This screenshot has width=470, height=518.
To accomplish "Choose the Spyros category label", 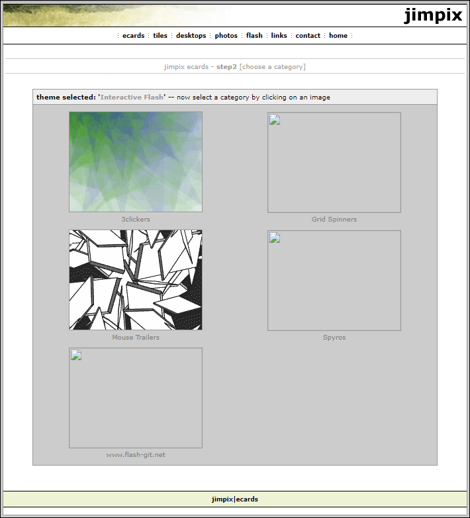I will [x=334, y=338].
